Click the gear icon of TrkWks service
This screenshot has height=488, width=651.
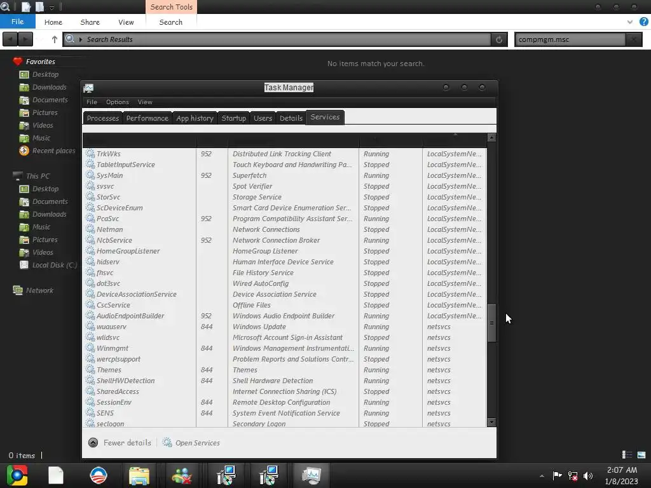click(x=90, y=153)
